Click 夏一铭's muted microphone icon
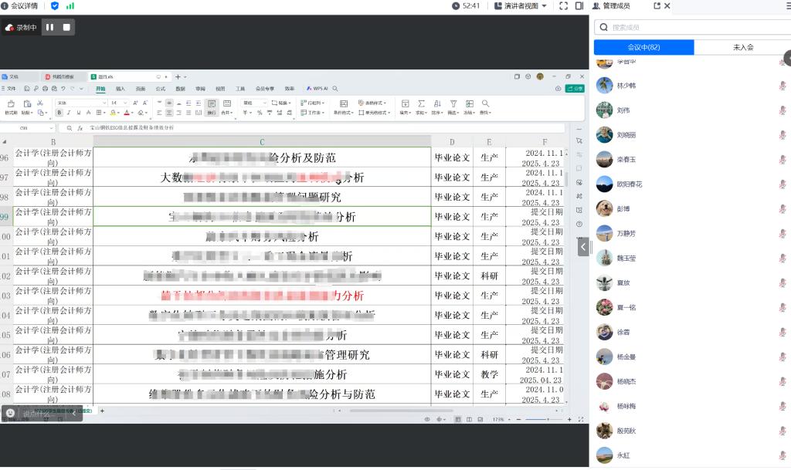 [x=783, y=307]
